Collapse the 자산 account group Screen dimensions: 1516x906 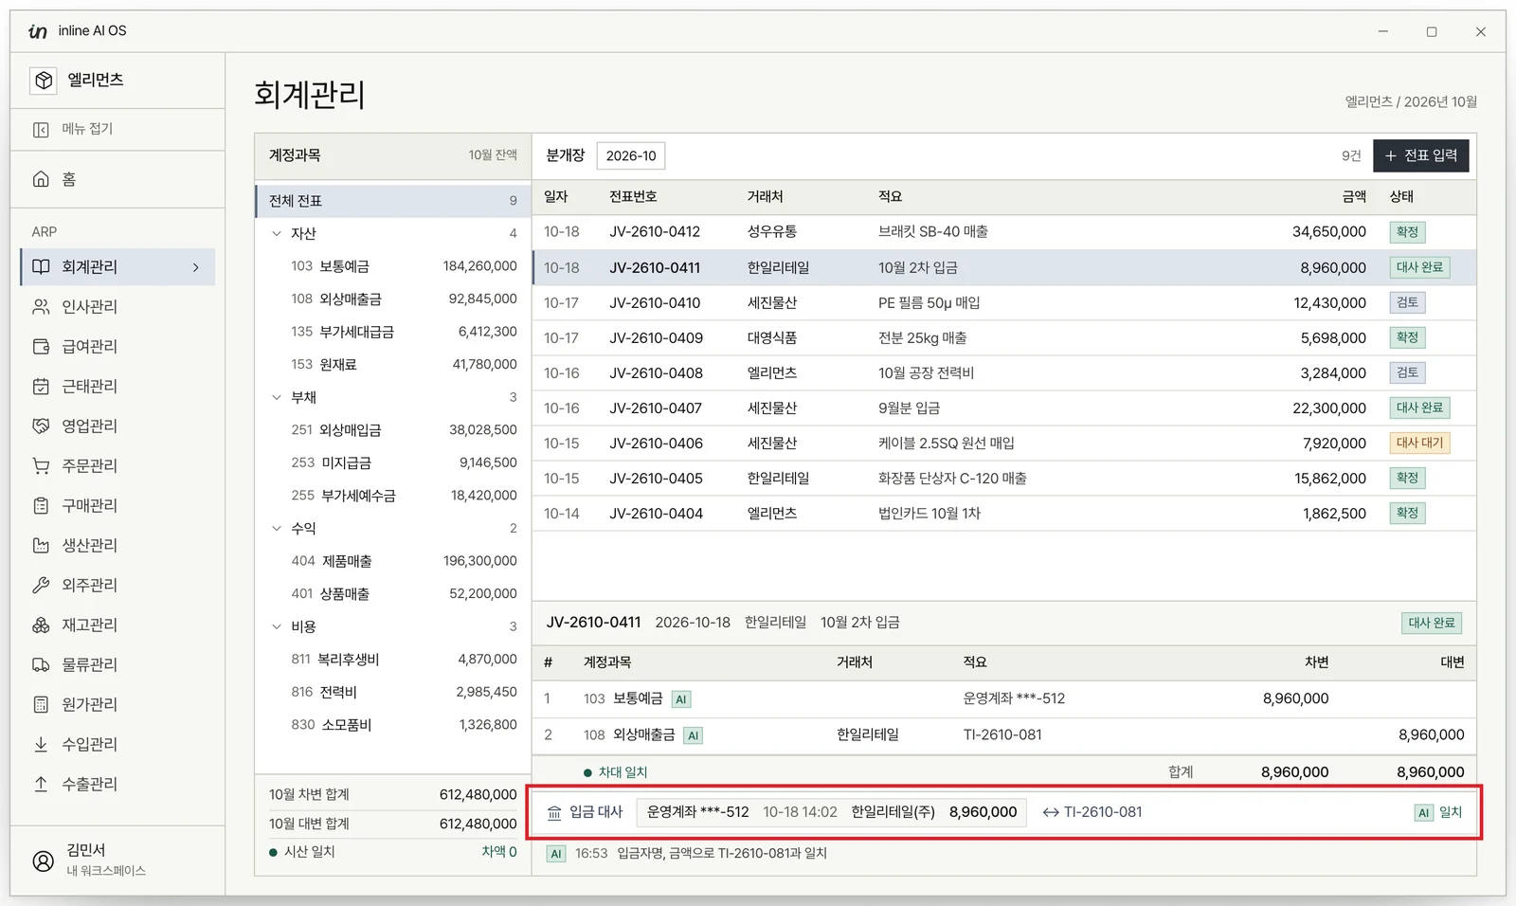click(277, 233)
